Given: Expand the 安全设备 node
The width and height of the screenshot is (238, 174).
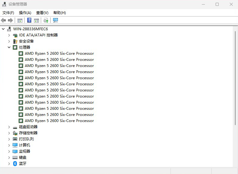Looking at the screenshot, I should point(9,41).
